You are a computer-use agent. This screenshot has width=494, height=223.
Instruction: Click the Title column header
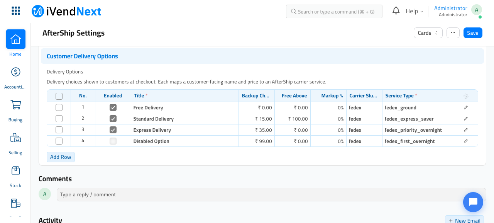point(185,96)
